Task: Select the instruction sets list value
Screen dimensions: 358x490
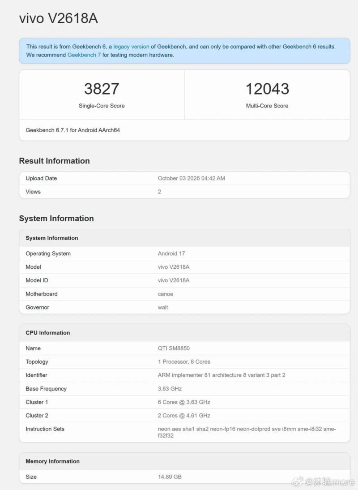Action: 247,432
